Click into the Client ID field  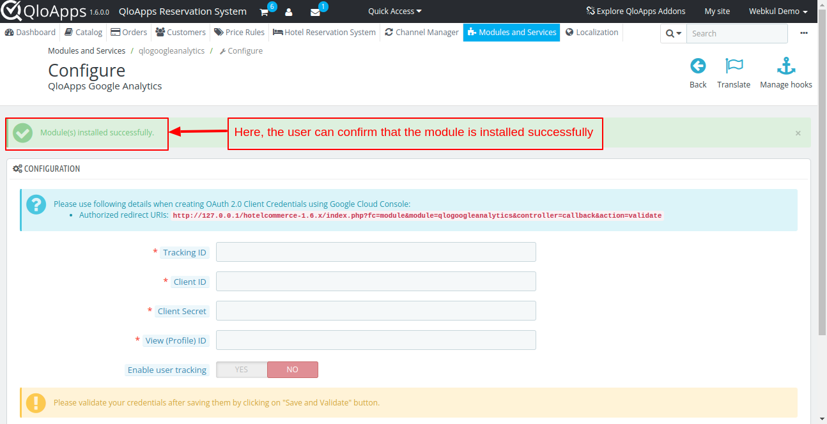tap(376, 282)
